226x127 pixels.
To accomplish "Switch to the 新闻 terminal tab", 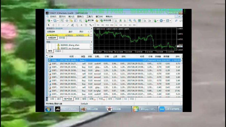I will [77, 99].
